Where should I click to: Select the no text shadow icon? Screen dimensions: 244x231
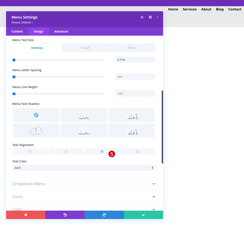36,115
